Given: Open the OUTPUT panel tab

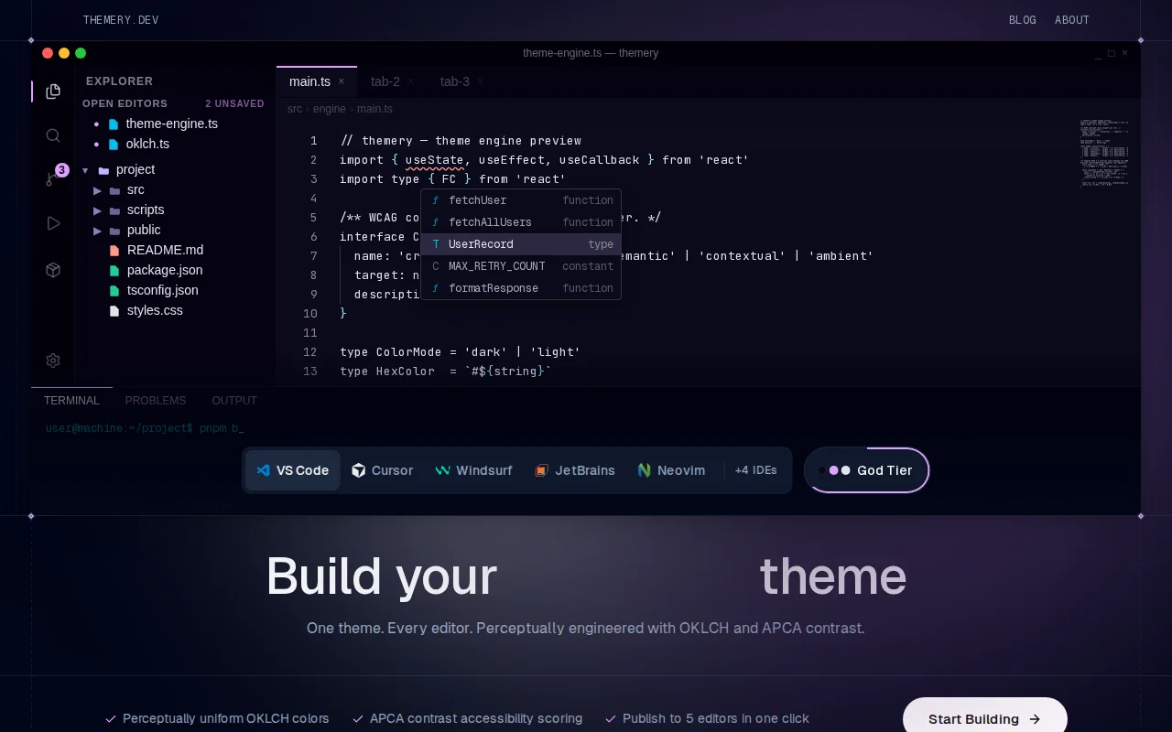Looking at the screenshot, I should (234, 401).
